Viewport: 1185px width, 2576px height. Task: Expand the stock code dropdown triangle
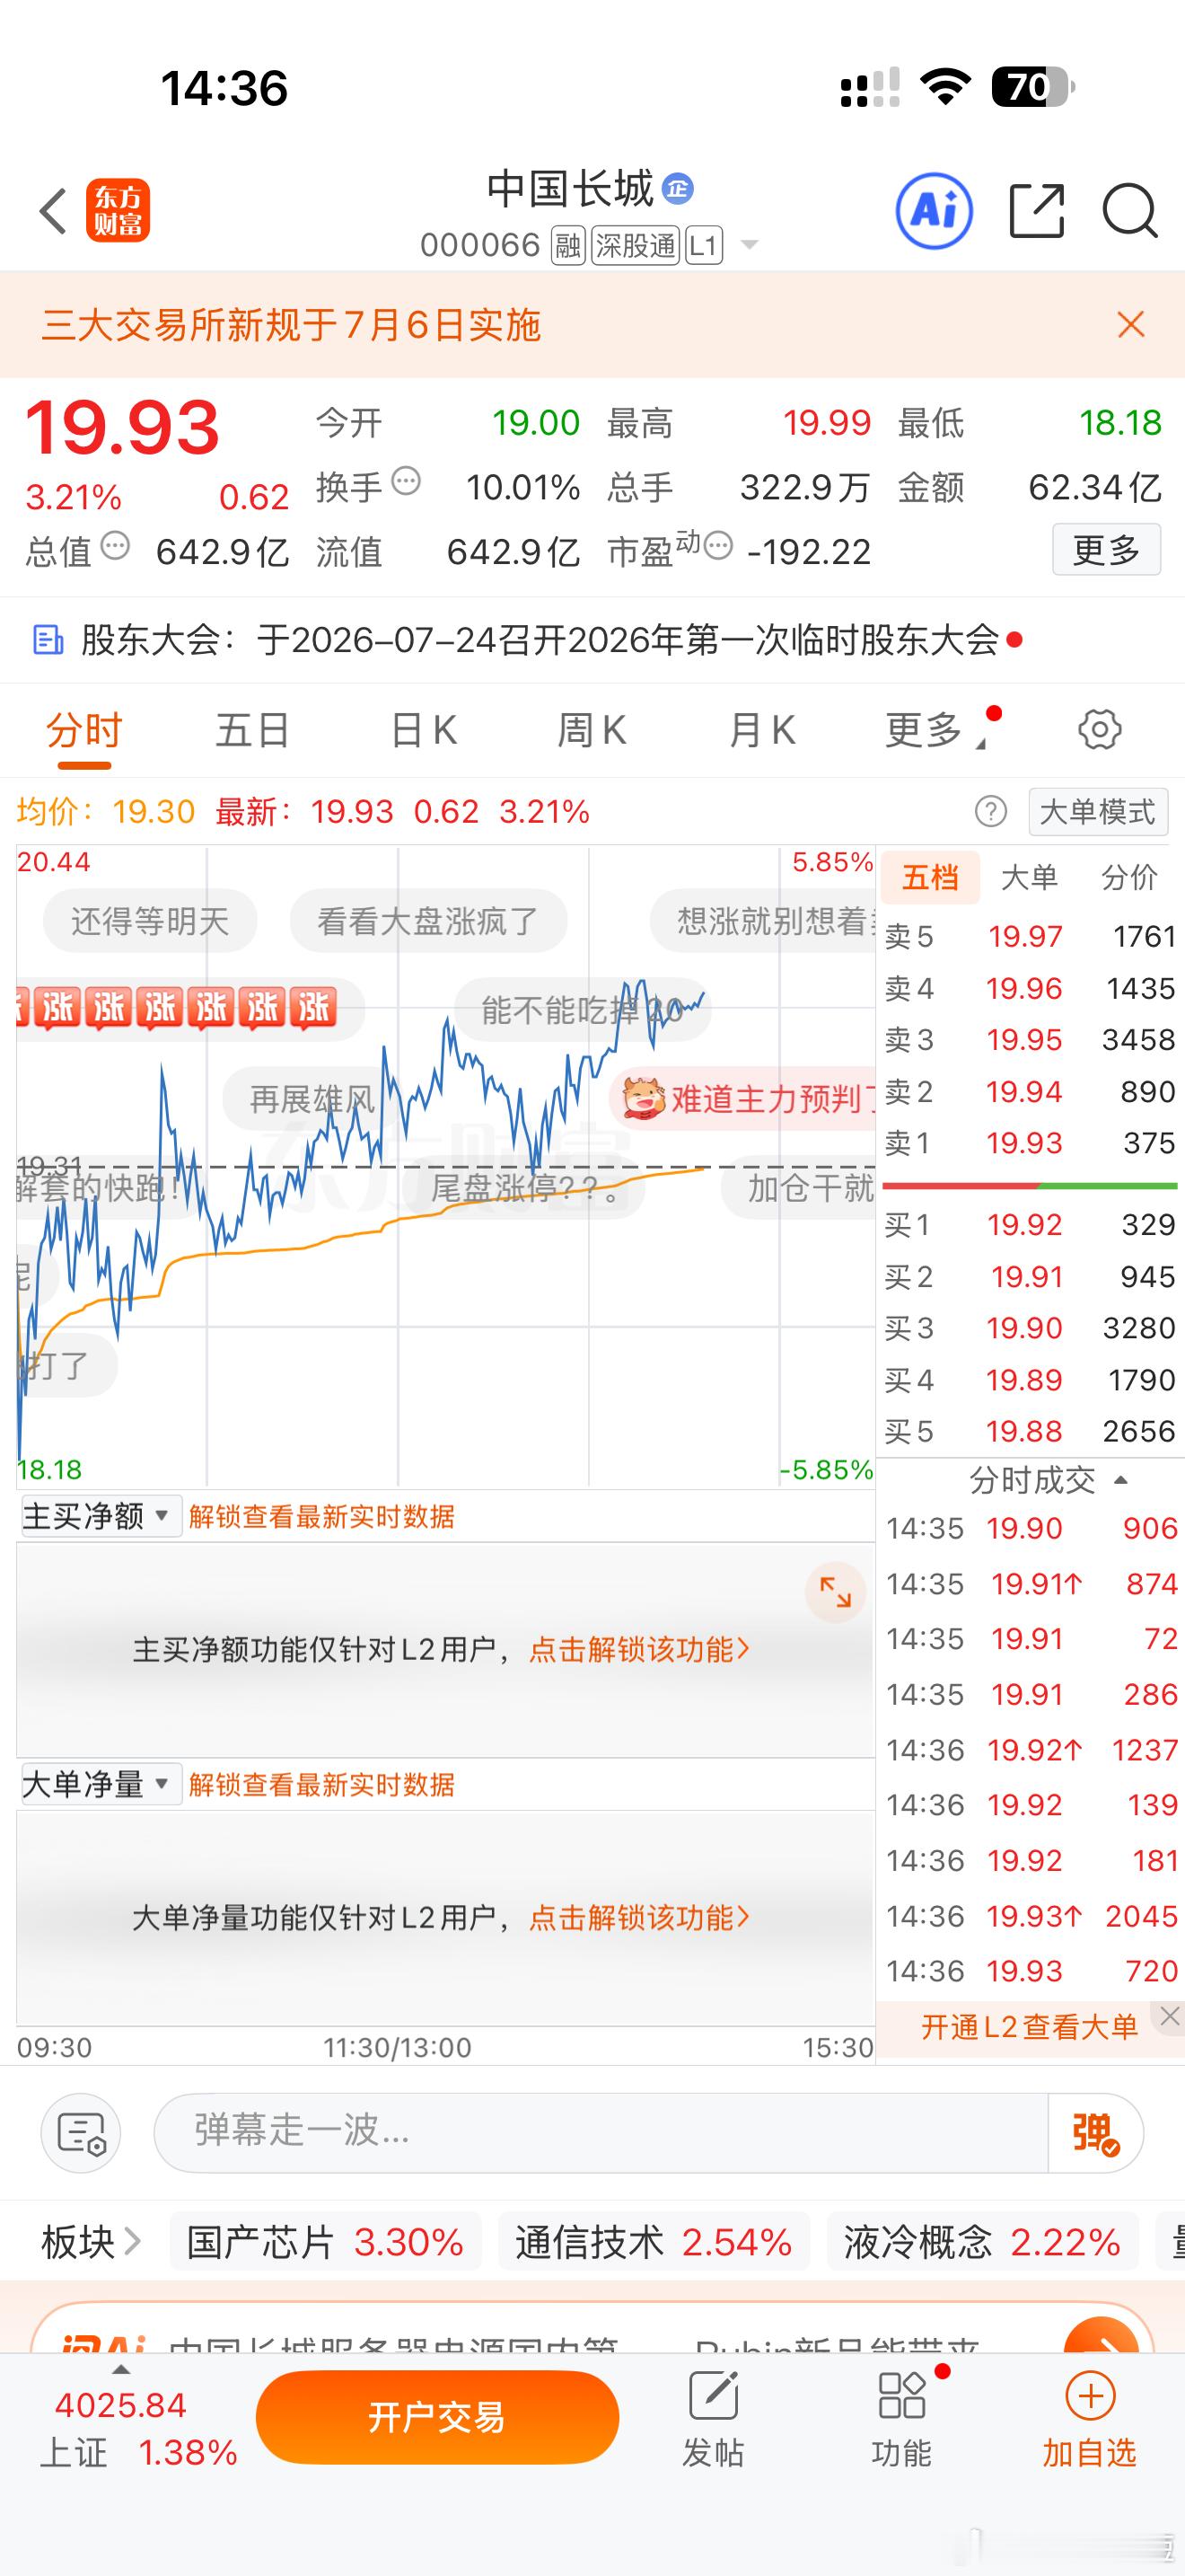point(749,245)
